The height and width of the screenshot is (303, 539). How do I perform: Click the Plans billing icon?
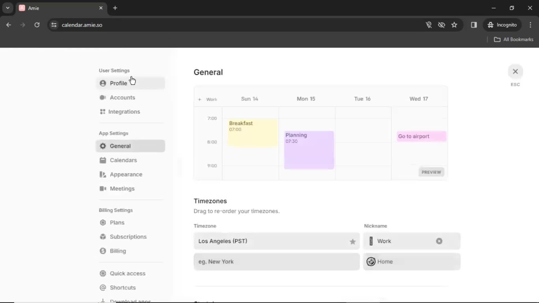pyautogui.click(x=103, y=222)
